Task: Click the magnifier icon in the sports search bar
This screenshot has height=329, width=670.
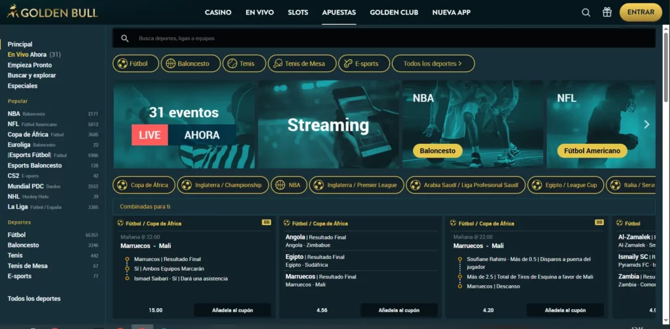Action: point(125,39)
